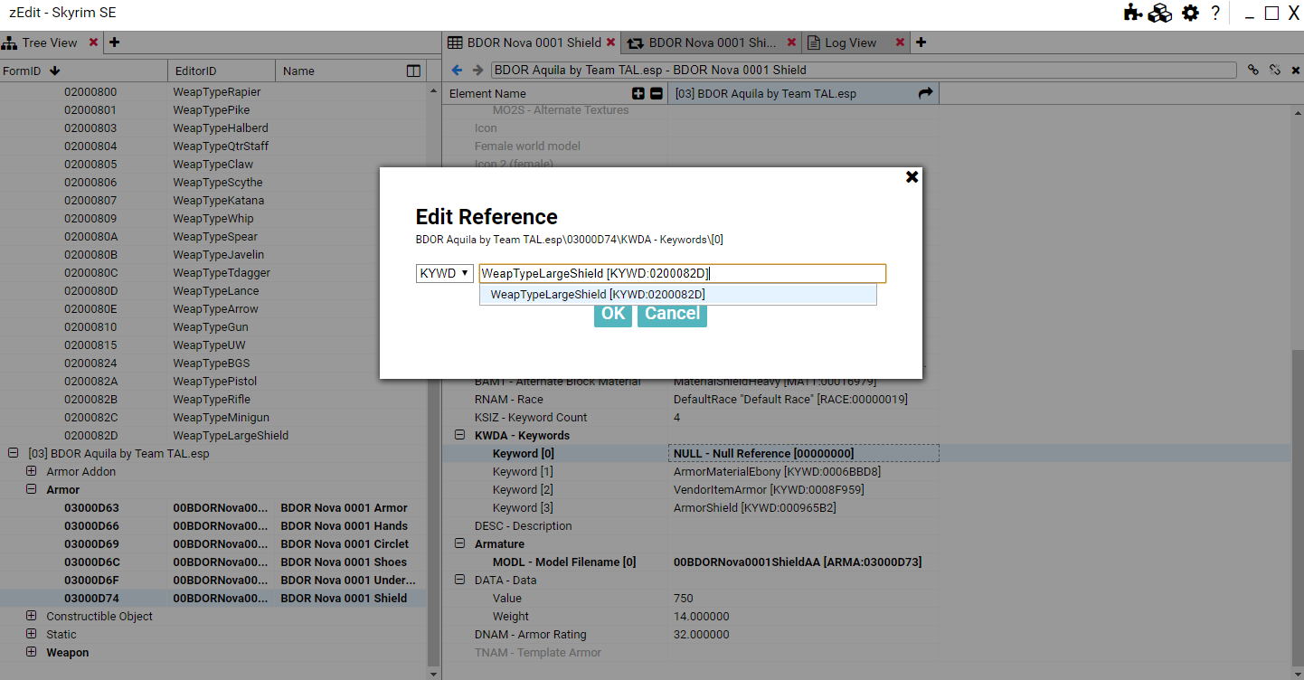Select the WeapTypeLargeShield autocomplete suggestion

[x=678, y=295]
